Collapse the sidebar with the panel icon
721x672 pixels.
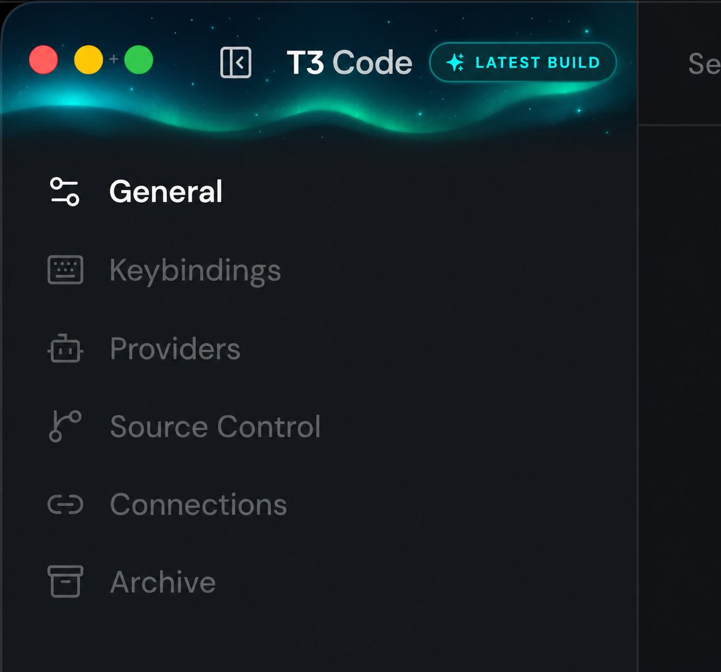tap(236, 62)
